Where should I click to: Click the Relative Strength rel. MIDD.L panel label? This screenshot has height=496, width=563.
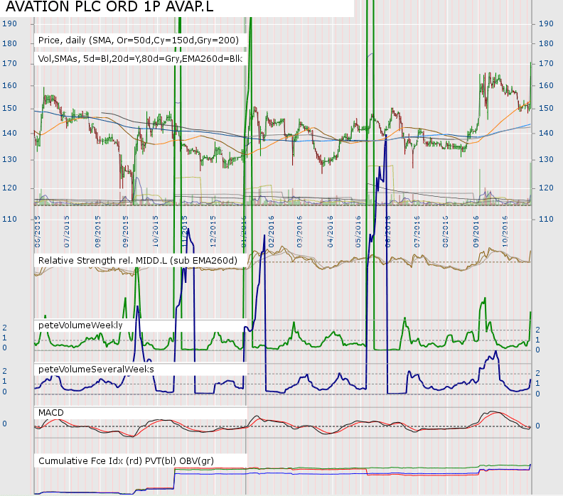[x=138, y=261]
